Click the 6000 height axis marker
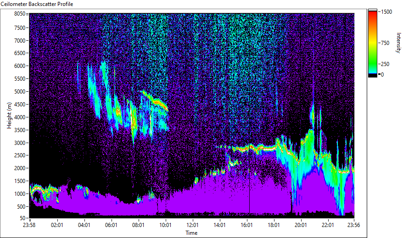This screenshot has width=403, height=238. [20, 66]
